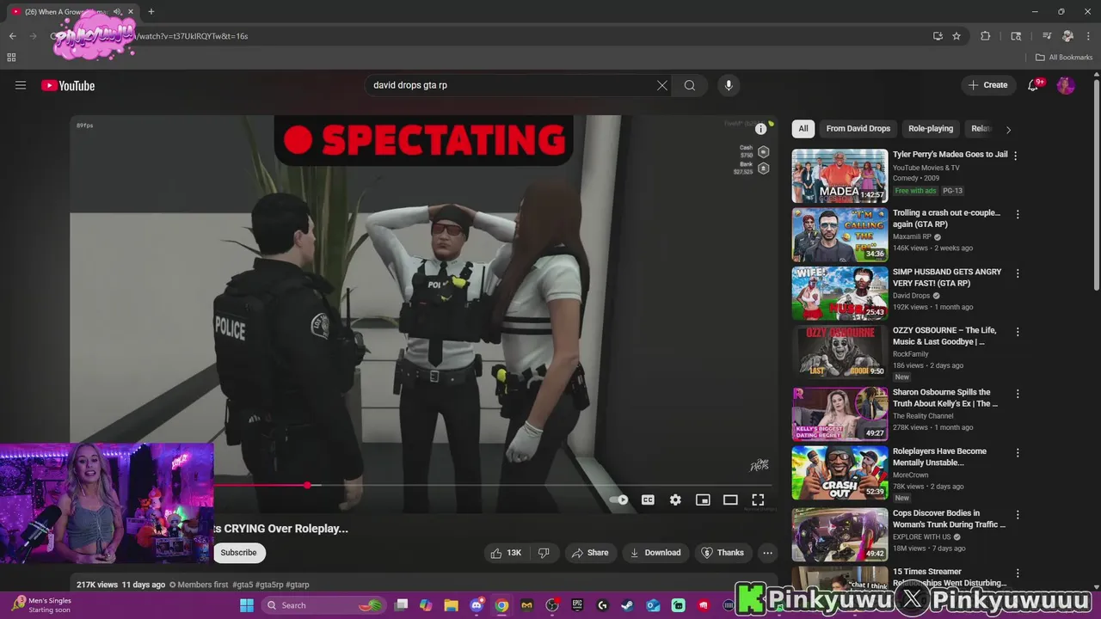The image size is (1101, 619).
Task: Open more actions ellipsis below the video
Action: (x=768, y=553)
